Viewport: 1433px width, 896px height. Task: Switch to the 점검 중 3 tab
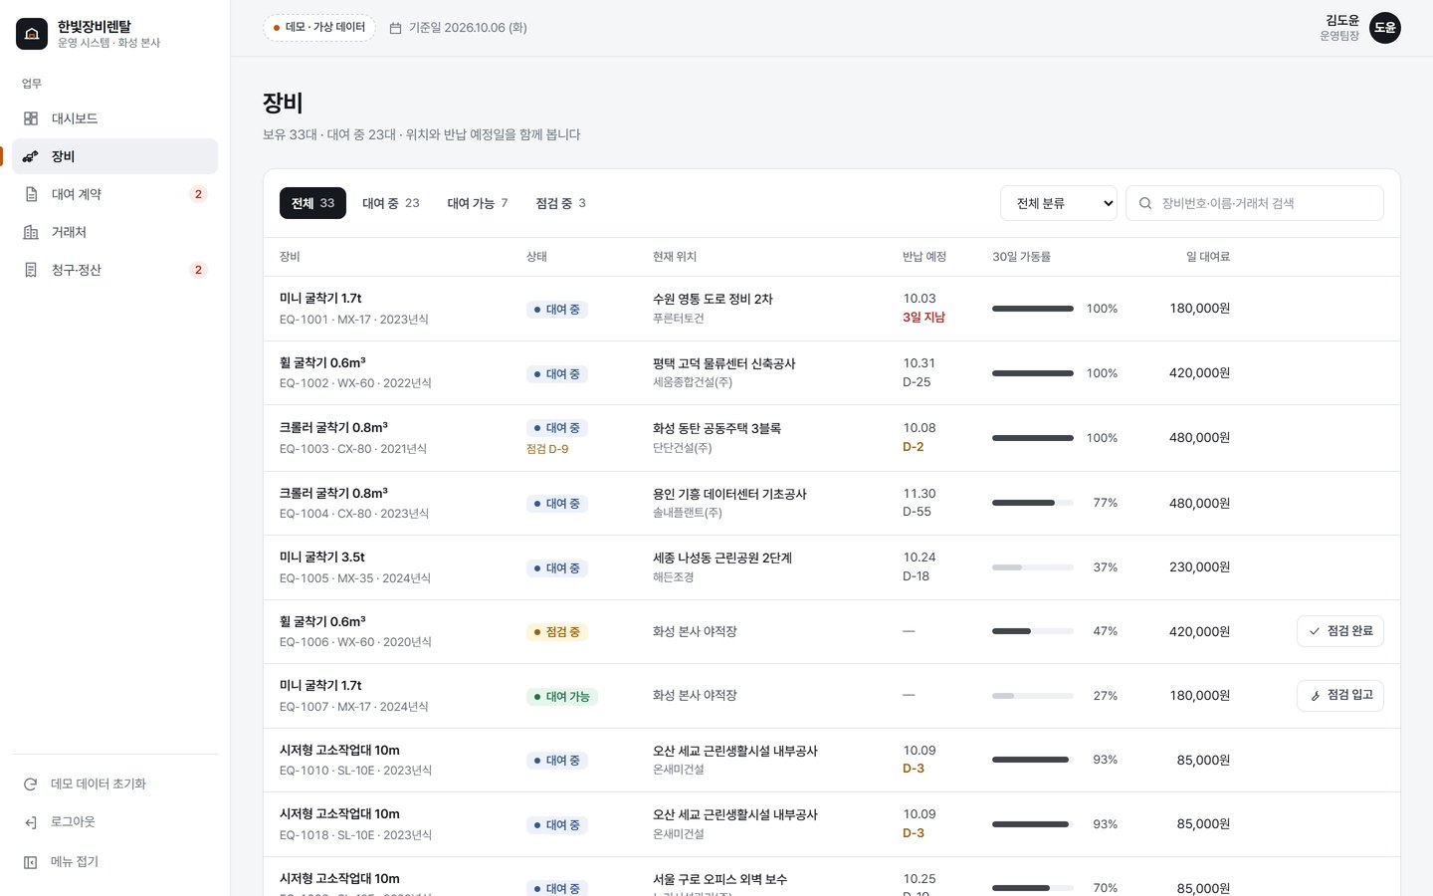click(561, 203)
